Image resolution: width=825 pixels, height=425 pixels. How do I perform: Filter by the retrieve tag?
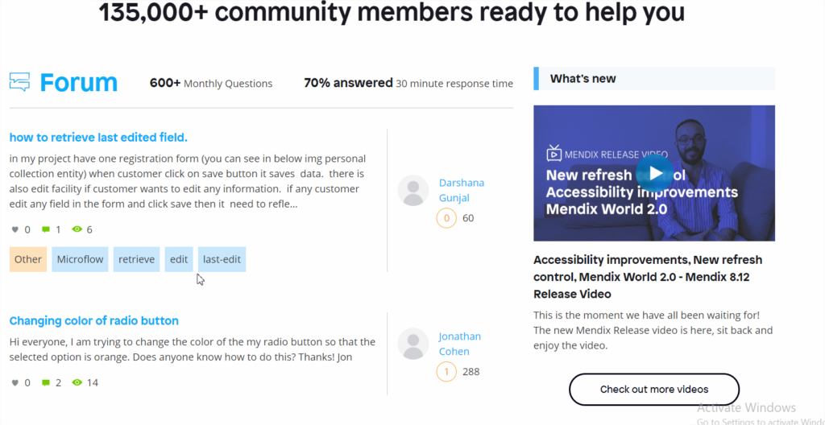[136, 259]
